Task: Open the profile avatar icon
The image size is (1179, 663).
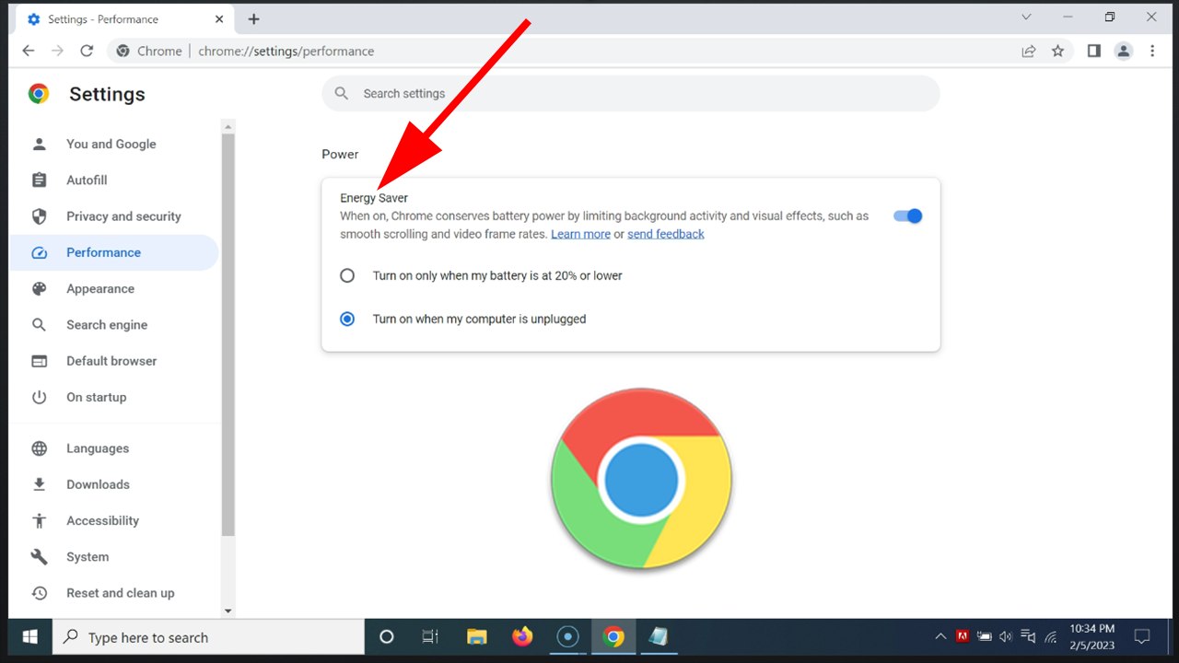Action: (x=1123, y=52)
